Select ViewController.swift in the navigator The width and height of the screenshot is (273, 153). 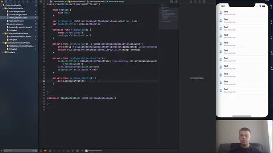[x=18, y=18]
